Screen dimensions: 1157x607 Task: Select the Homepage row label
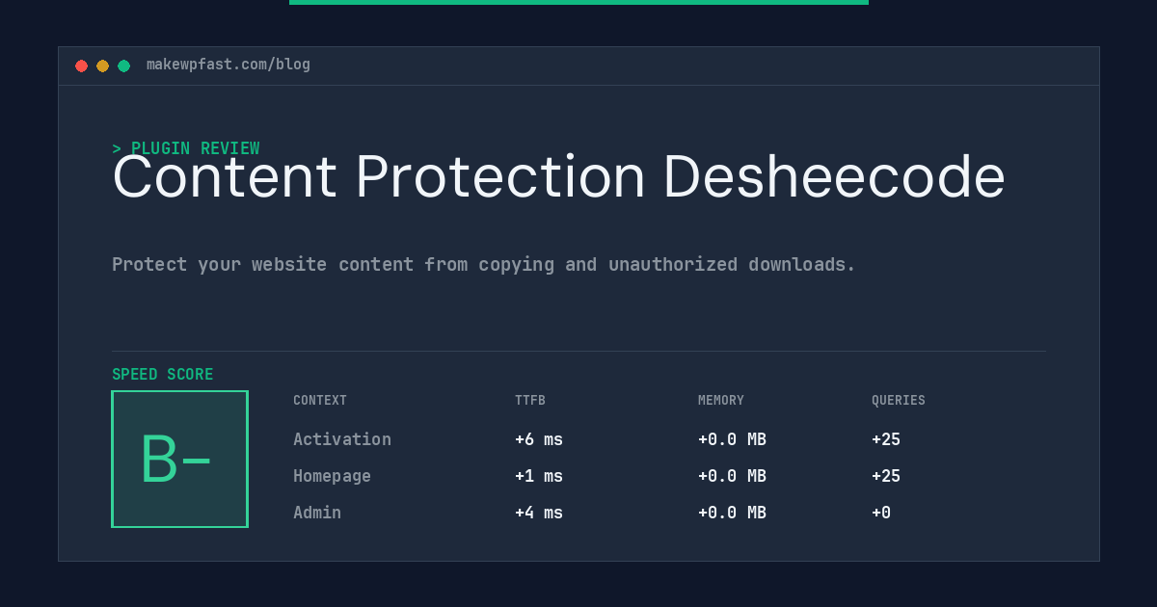click(x=332, y=476)
